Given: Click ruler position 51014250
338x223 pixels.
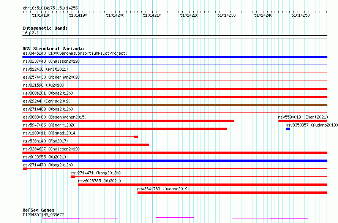Looking at the screenshot, I should pyautogui.click(x=300, y=15).
